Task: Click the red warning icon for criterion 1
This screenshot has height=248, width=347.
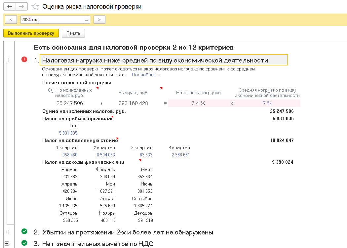Action: 24,60
